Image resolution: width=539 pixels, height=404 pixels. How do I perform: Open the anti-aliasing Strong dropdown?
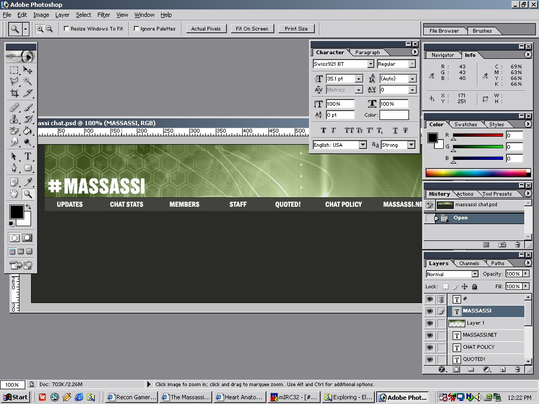411,145
